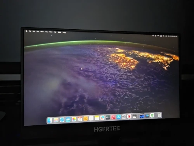Screen dimensions: 194x146
Task: Open Launchpad in the Dock
Action: [56, 120]
